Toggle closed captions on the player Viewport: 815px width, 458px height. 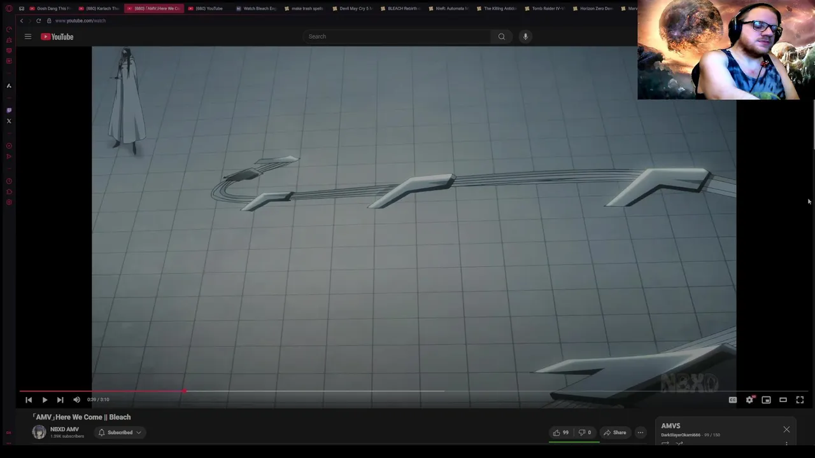click(733, 399)
